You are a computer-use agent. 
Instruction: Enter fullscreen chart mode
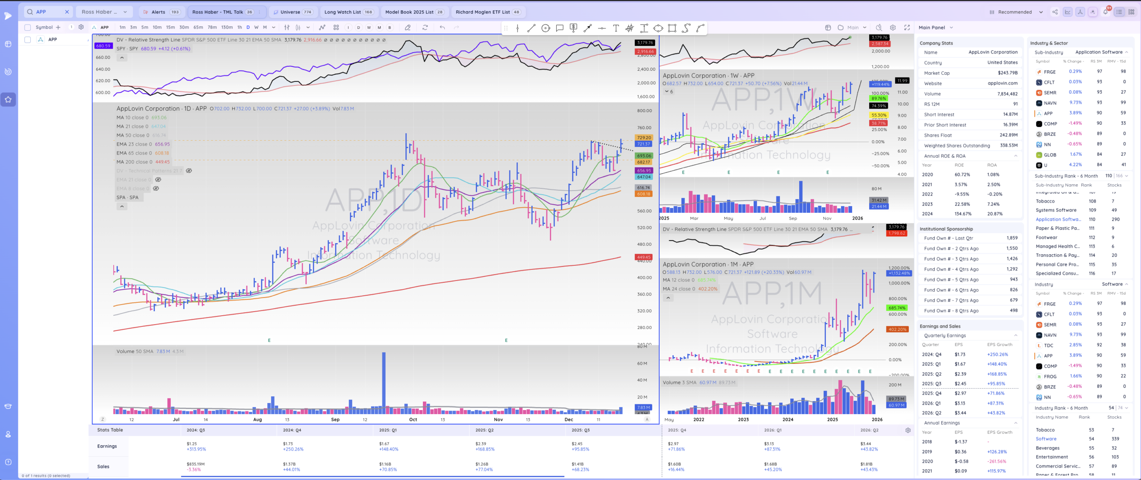point(907,28)
